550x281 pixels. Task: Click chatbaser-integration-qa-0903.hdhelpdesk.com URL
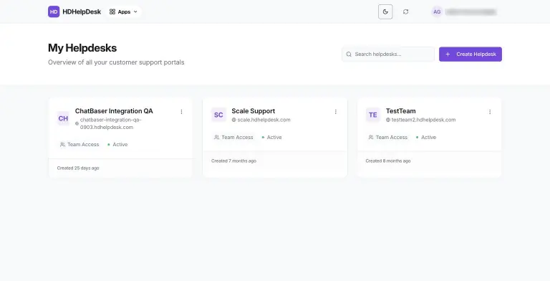[x=110, y=123]
